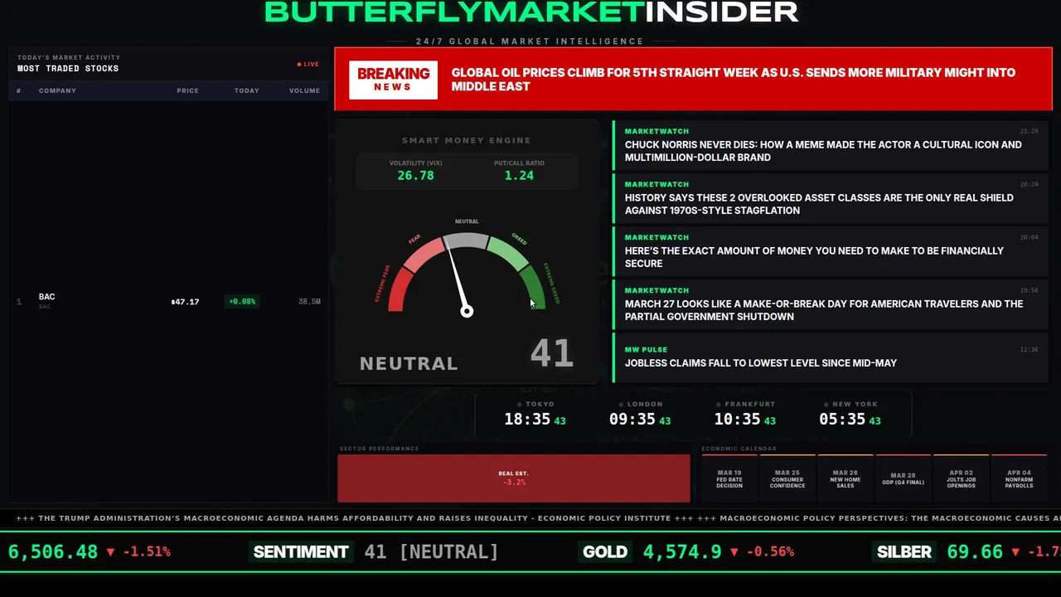Viewport: 1061px width, 597px height.
Task: Click the # rank column header
Action: click(18, 90)
